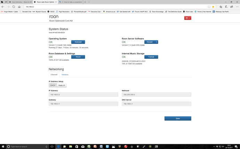Click the IP Address field
Screen dimensions: 240x149
tap(83, 95)
